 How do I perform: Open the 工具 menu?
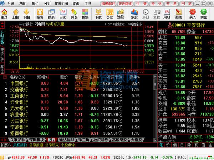point(88,4)
